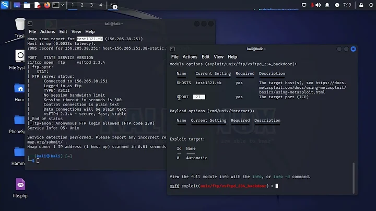Click Anonymous FTP login allowed line
Viewport: 376px width, 211px height.
91,123
